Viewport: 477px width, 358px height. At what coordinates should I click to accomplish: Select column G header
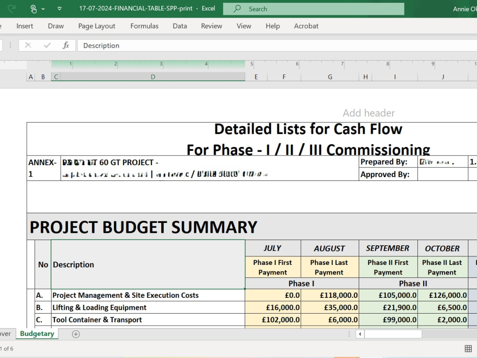click(x=330, y=77)
